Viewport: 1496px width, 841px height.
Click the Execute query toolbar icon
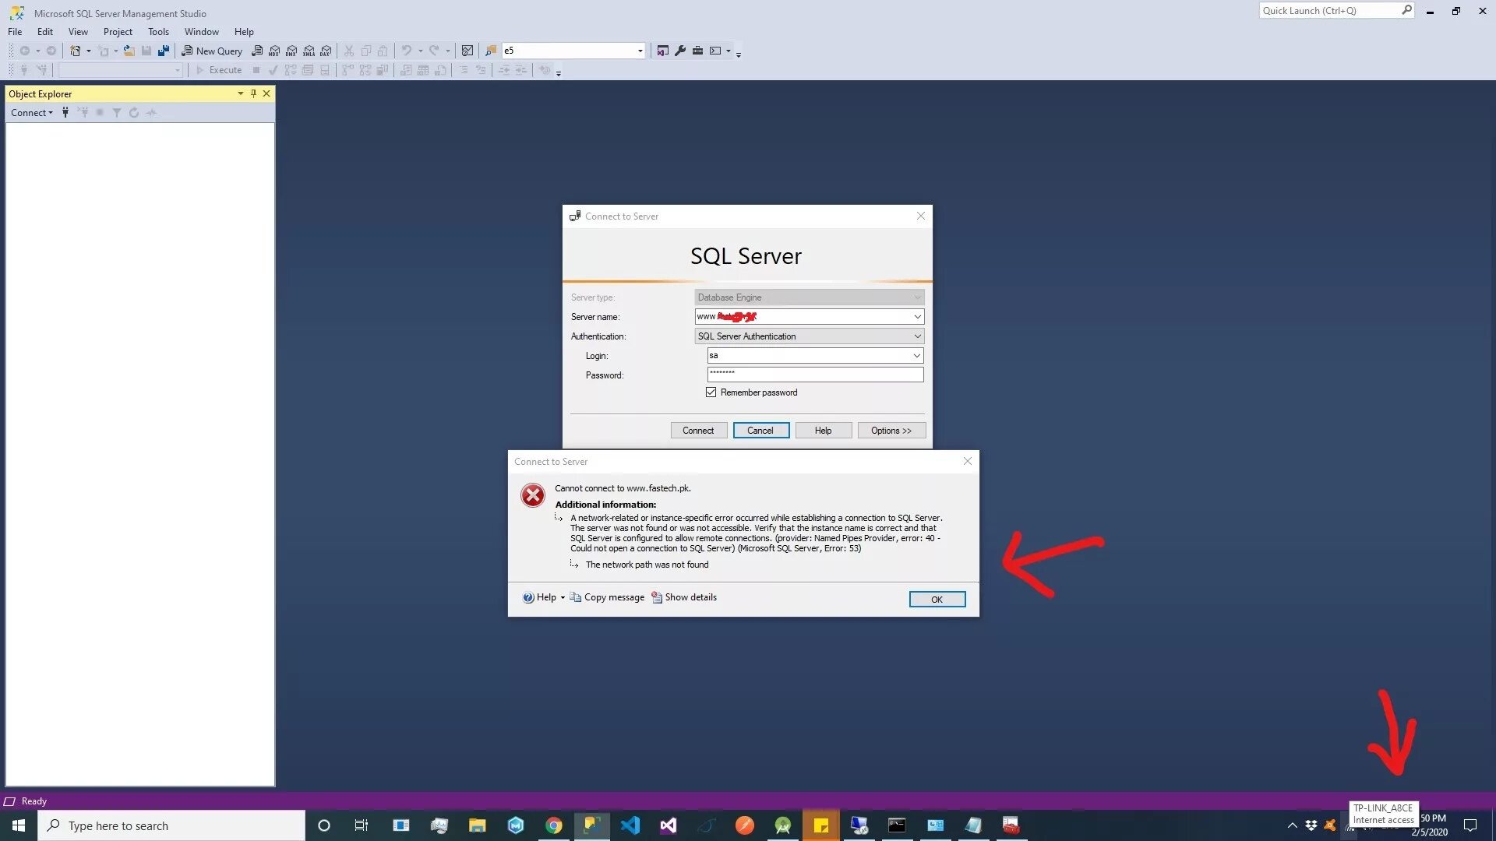[x=218, y=70]
